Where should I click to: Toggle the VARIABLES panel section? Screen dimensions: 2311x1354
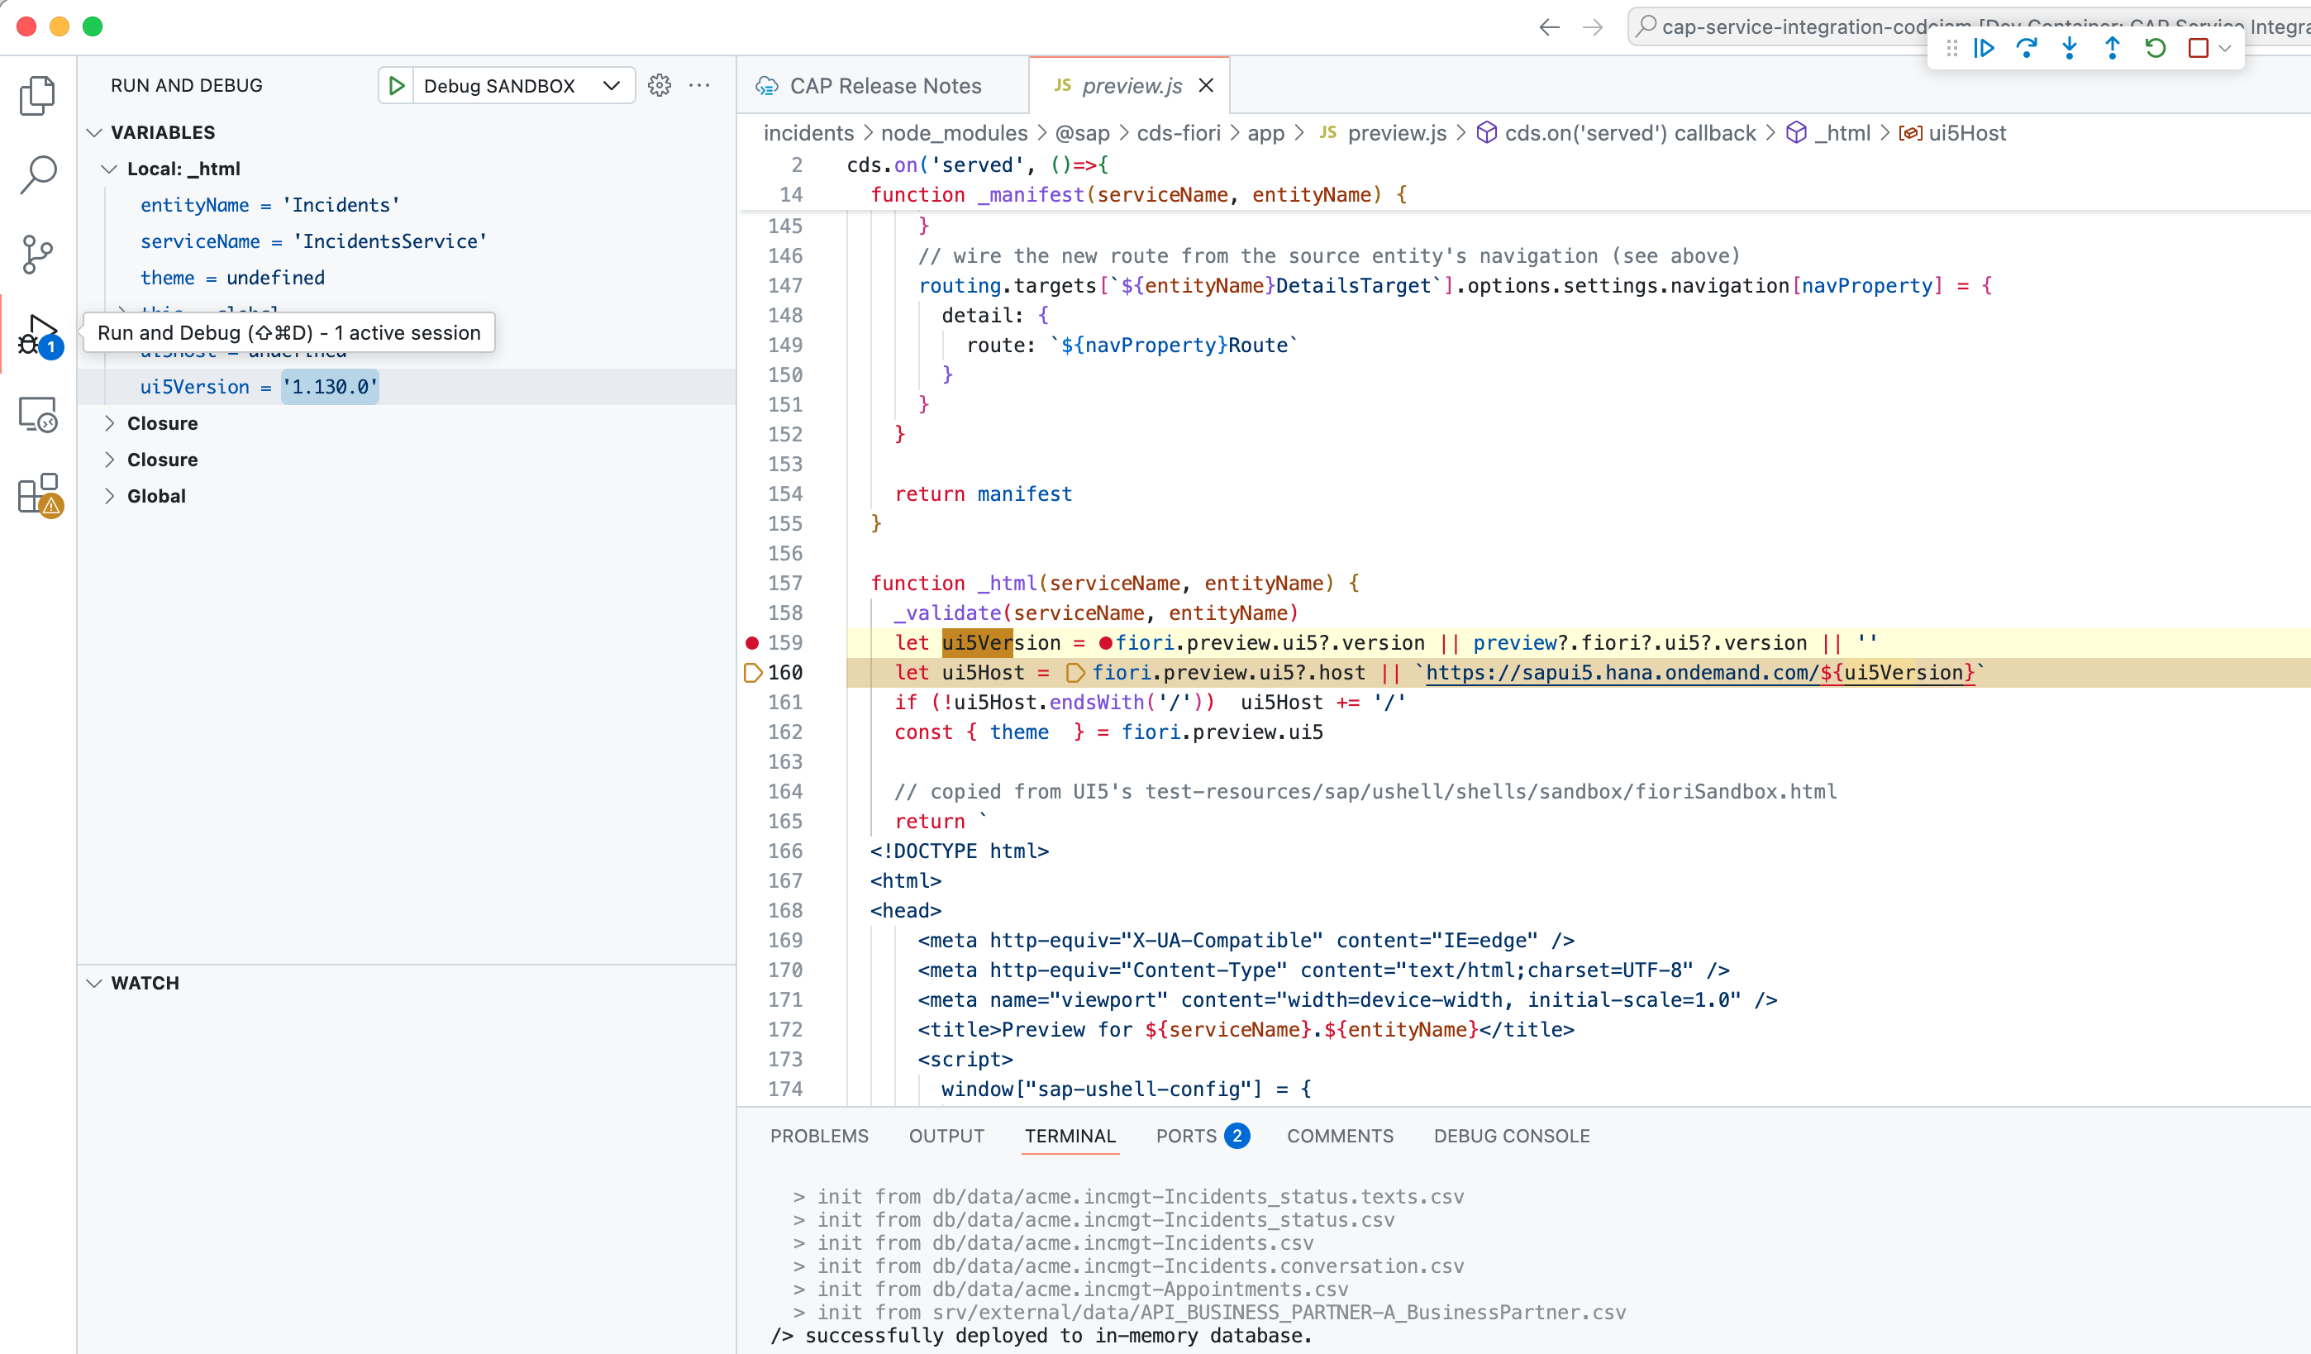tap(163, 131)
